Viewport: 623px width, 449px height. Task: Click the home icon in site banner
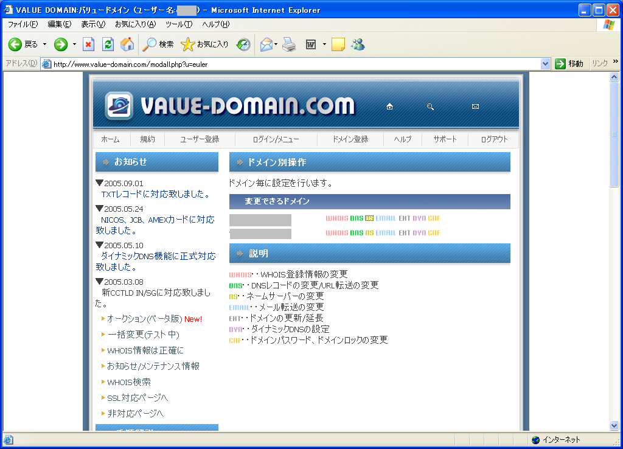point(390,106)
